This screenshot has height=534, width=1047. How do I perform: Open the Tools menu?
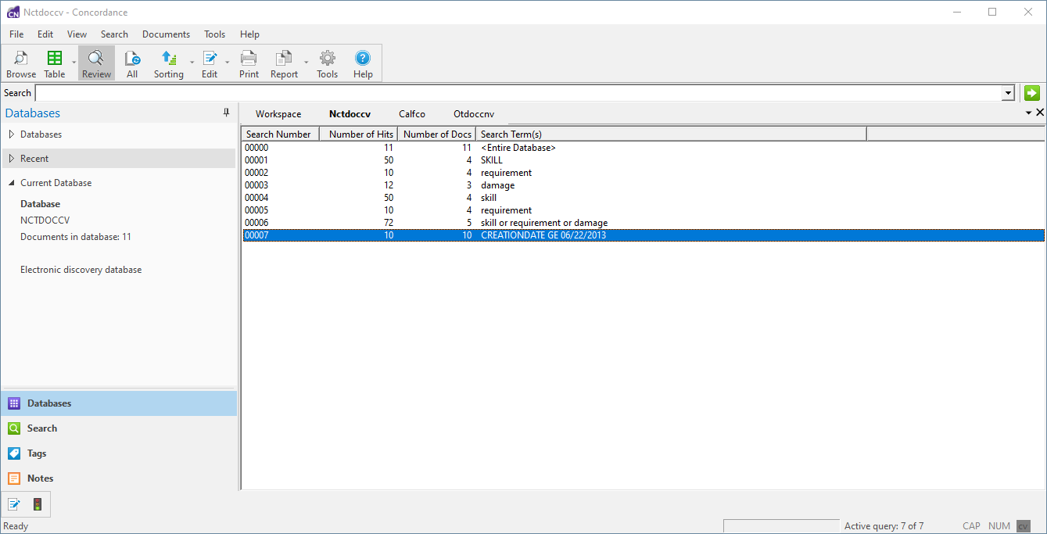(x=215, y=34)
